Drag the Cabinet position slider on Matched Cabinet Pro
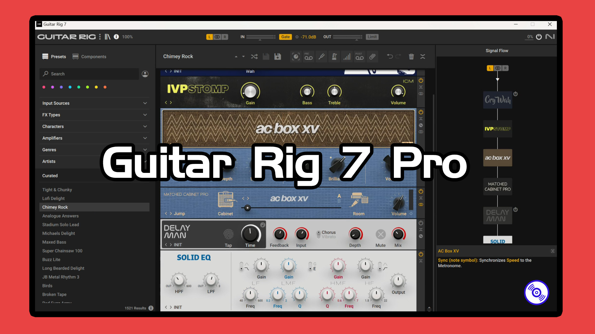Screen dimensions: 595x334 (x=247, y=208)
